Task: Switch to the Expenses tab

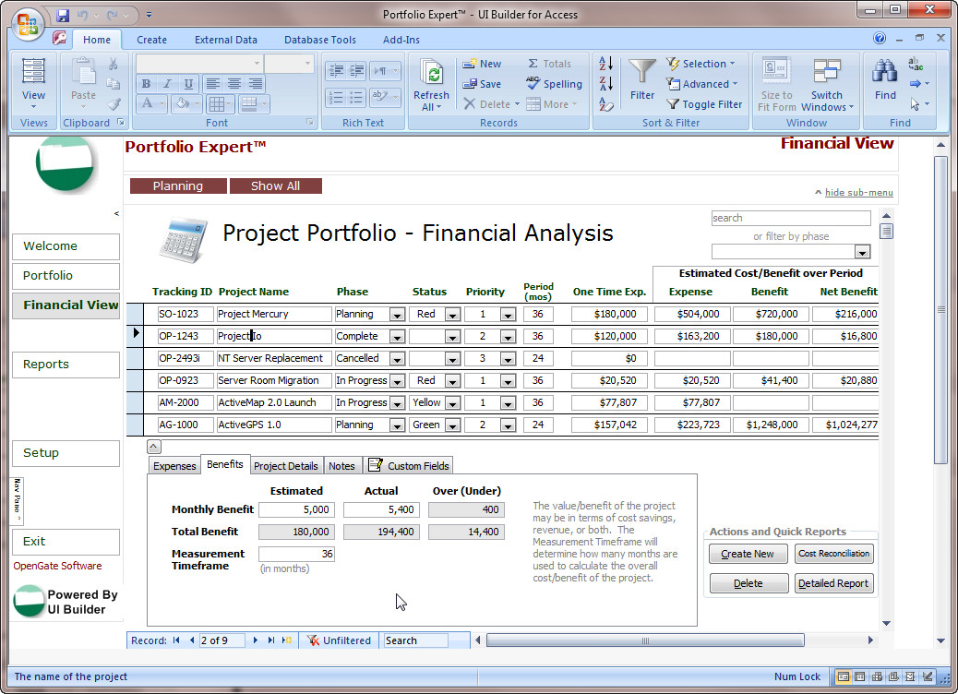Action: [174, 466]
